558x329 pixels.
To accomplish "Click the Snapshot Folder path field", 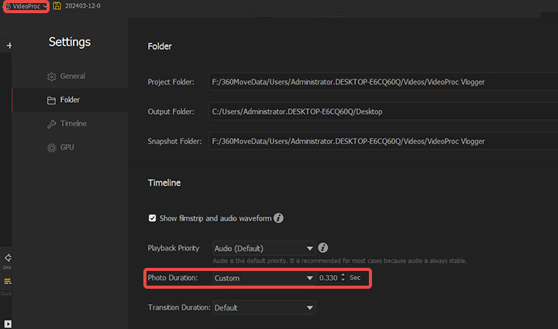I will click(x=380, y=141).
